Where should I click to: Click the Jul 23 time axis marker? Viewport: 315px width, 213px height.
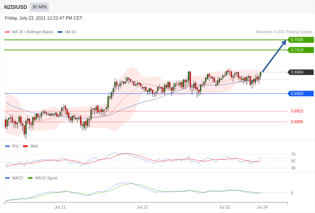(225, 207)
